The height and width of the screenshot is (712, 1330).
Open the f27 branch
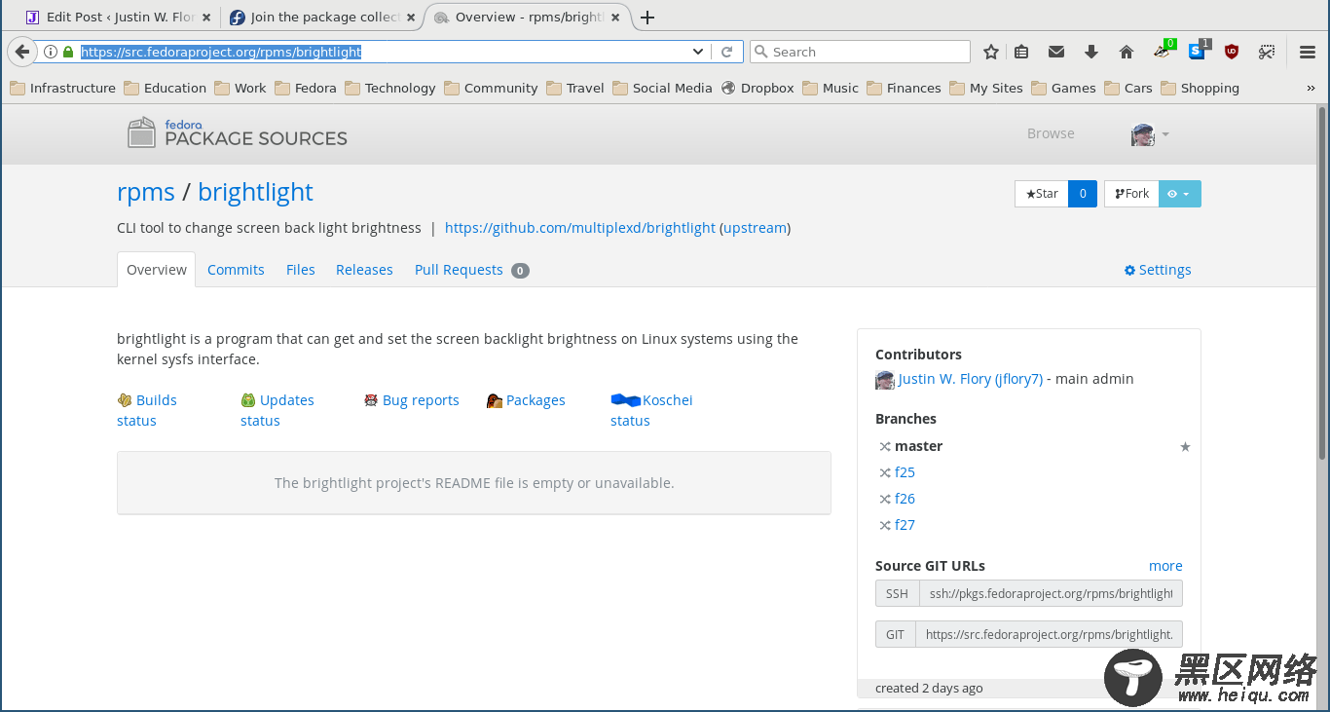[x=905, y=525]
